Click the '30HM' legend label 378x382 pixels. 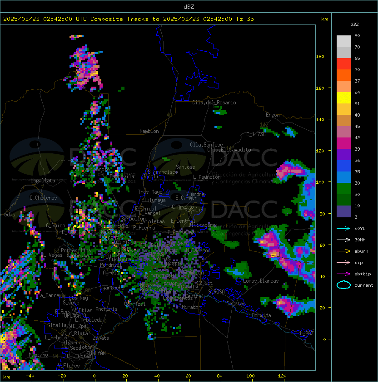click(360, 240)
